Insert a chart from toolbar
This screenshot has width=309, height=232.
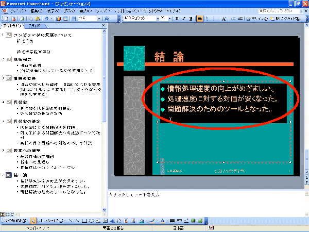click(x=58, y=19)
